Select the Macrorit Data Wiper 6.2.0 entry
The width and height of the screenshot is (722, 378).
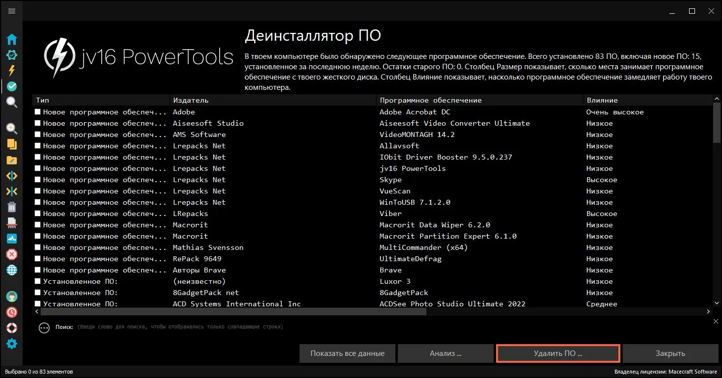point(435,225)
